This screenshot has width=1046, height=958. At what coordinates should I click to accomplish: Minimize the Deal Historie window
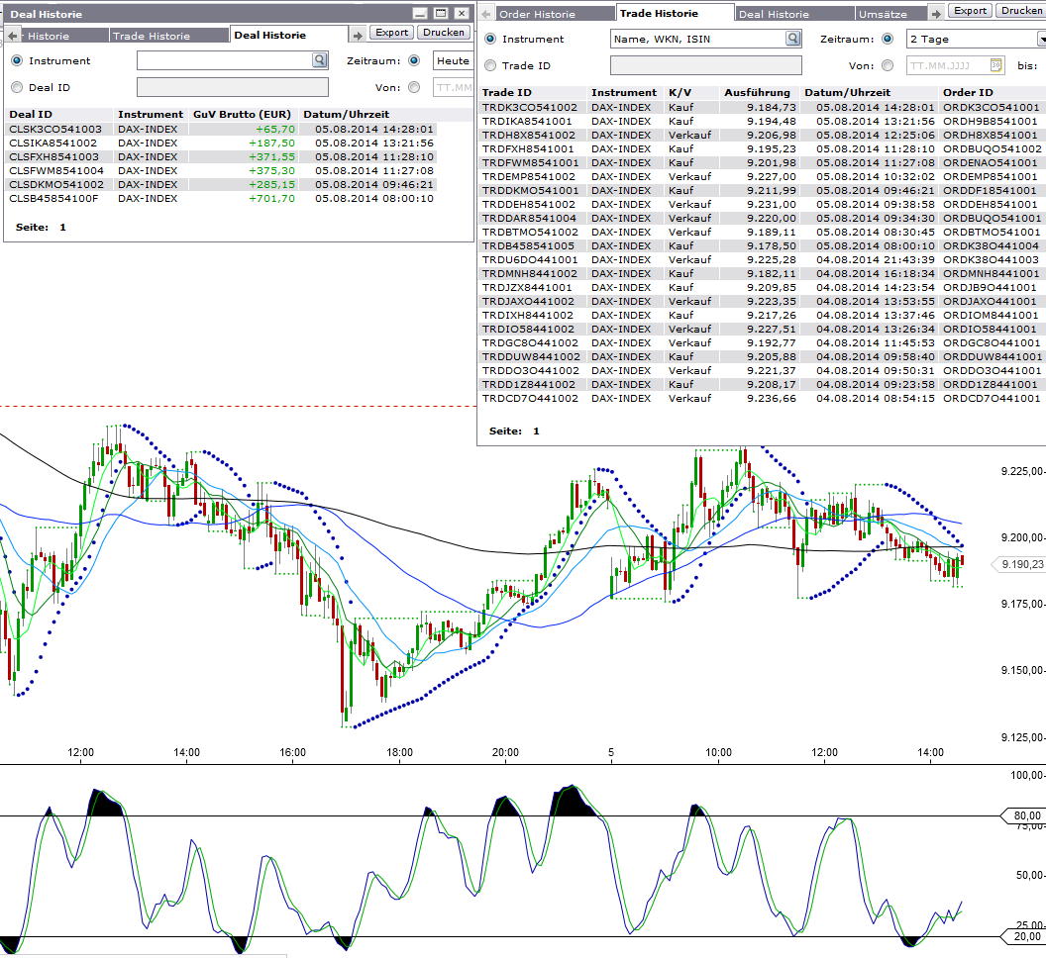tap(420, 13)
